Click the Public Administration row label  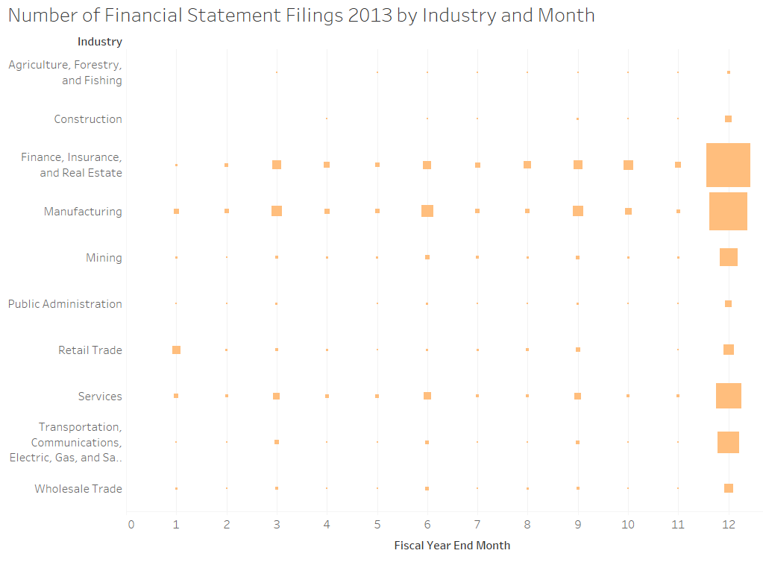[65, 304]
